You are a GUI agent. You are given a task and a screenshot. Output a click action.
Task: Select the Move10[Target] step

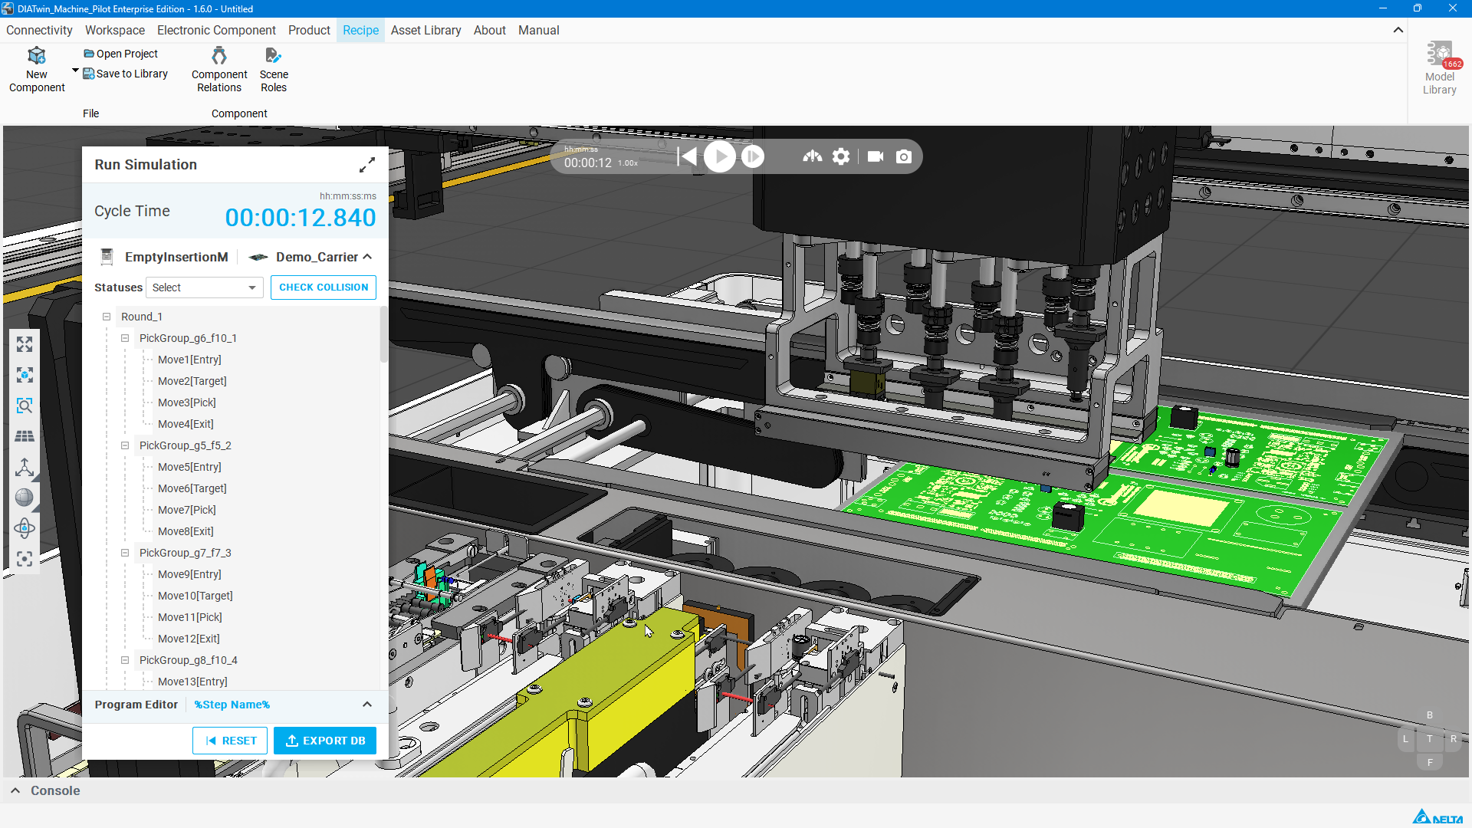(195, 596)
